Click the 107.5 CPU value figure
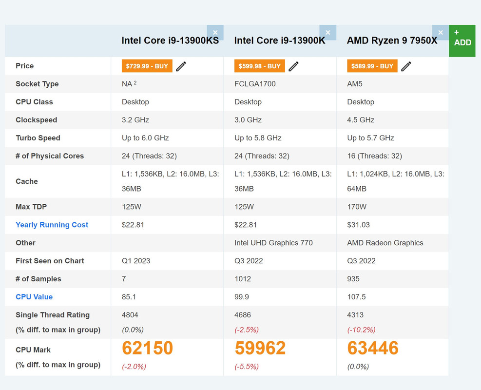Image resolution: width=481 pixels, height=390 pixels. click(356, 297)
